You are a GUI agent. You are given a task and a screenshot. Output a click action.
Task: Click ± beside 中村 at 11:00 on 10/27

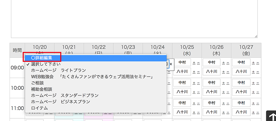[253, 103]
